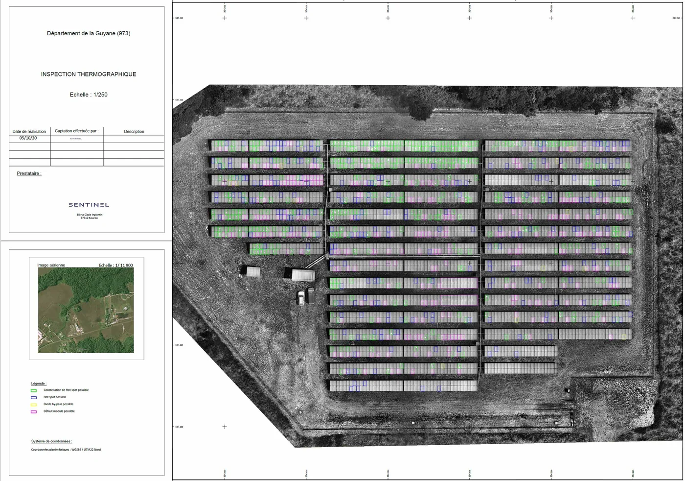Click the "Système de coordonnées :" heading
This screenshot has width=685, height=481.
click(x=51, y=441)
